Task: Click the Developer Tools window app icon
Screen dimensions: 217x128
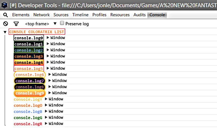Action: point(4,5)
